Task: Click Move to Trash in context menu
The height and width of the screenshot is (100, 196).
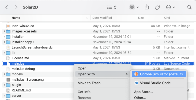Action: click(89, 83)
